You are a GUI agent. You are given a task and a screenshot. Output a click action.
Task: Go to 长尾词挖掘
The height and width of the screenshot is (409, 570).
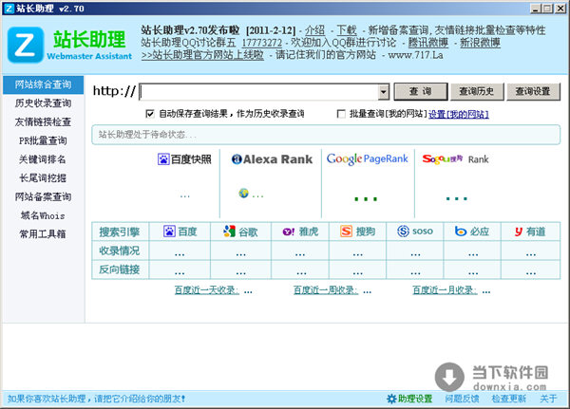[43, 178]
